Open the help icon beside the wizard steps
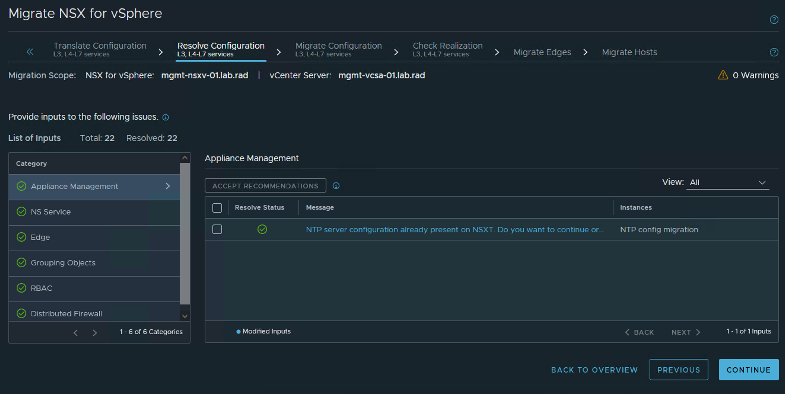 [774, 52]
